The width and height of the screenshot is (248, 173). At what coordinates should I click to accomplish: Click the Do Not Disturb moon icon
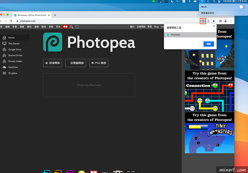tap(172, 1)
